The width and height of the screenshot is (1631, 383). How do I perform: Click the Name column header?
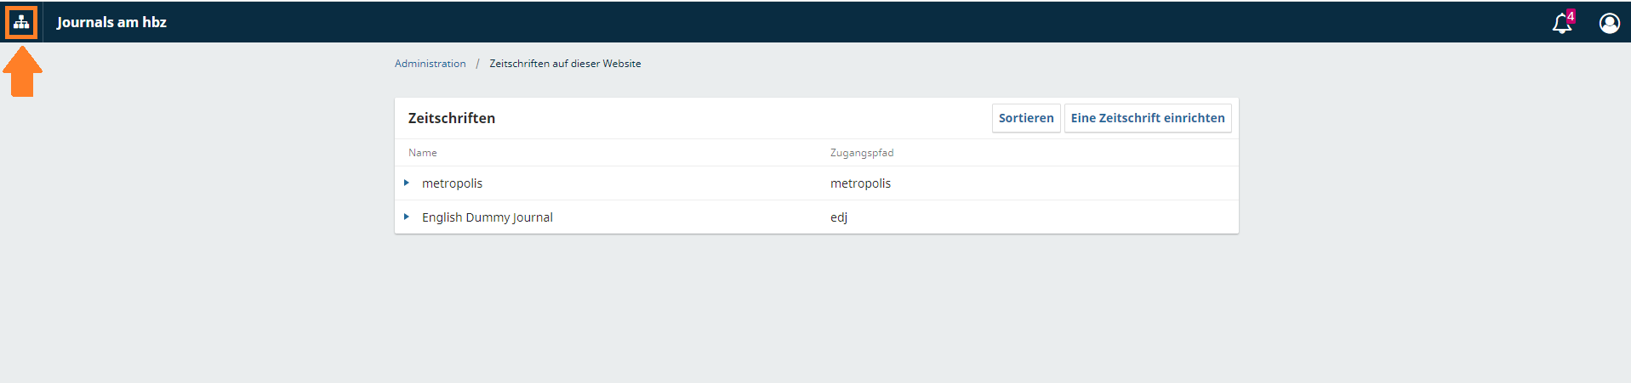click(422, 153)
